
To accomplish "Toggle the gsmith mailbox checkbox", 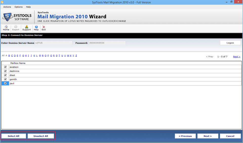I will pyautogui.click(x=5, y=79).
